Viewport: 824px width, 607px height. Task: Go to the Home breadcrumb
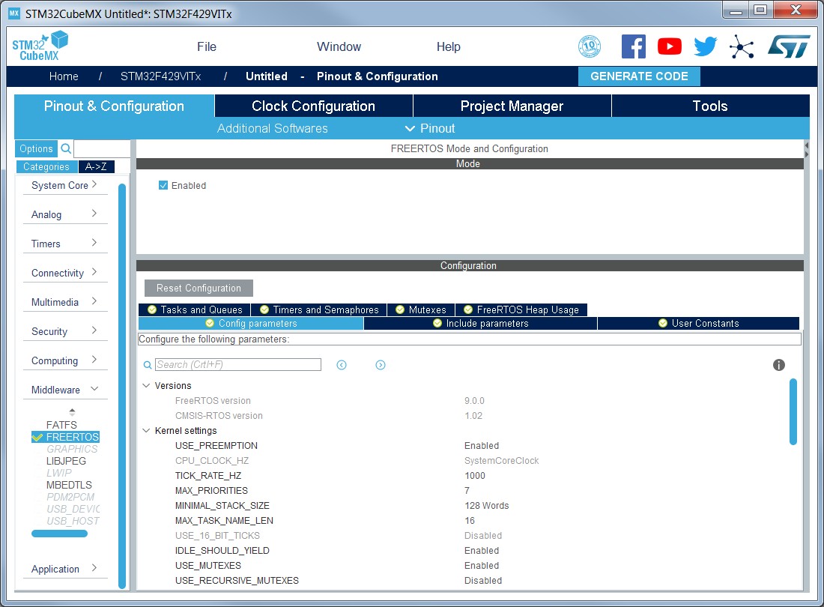(64, 76)
